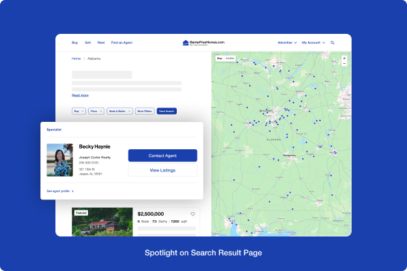Click the search magnifier icon in header
The width and height of the screenshot is (407, 271).
[x=333, y=42]
